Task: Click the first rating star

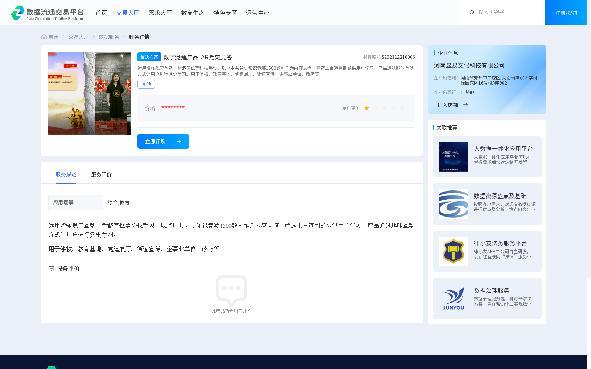Action: click(367, 108)
